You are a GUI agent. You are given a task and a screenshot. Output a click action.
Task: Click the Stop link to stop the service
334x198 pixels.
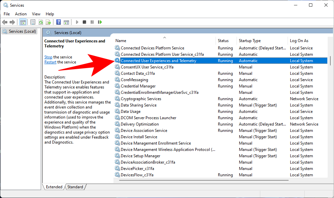click(x=48, y=57)
